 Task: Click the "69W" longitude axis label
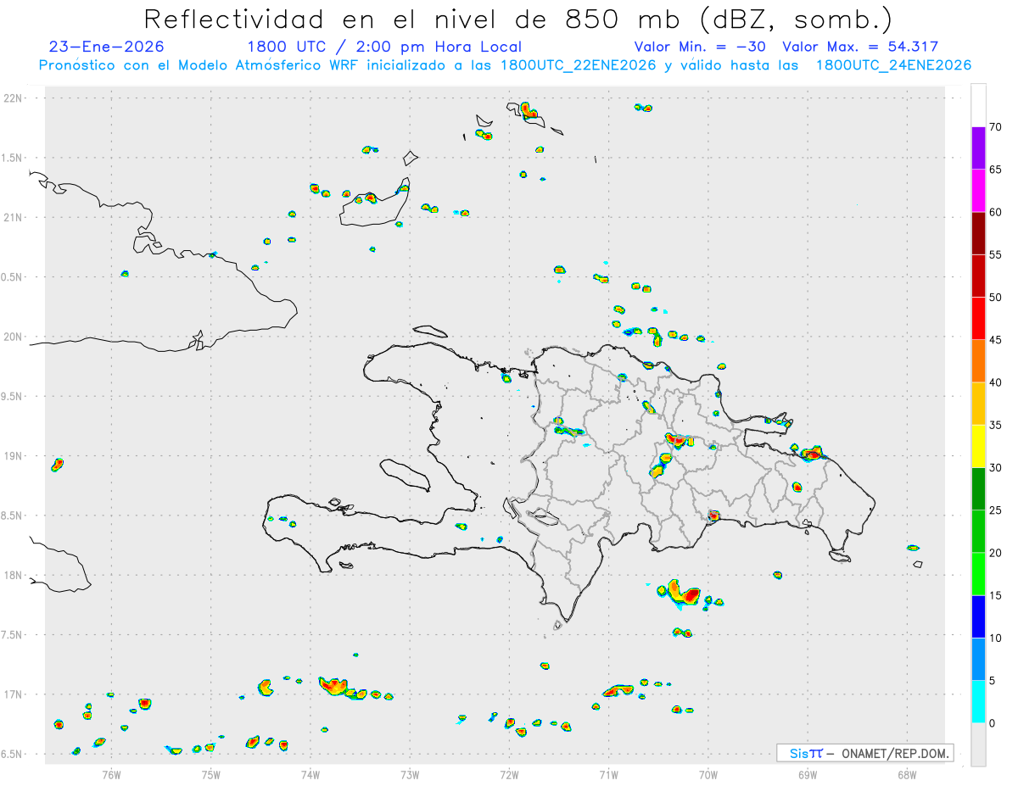[808, 773]
